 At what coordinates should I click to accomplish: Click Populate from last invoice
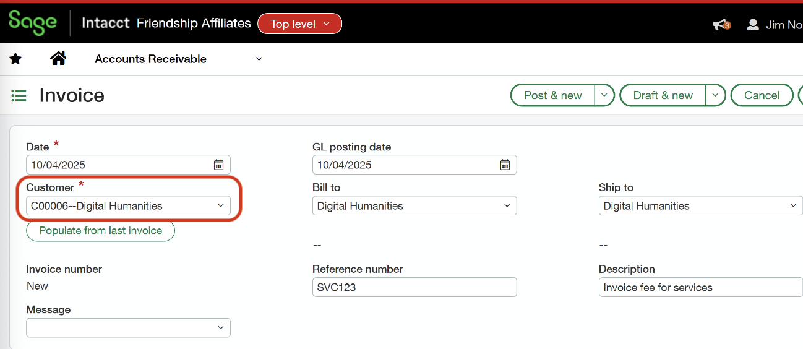100,231
